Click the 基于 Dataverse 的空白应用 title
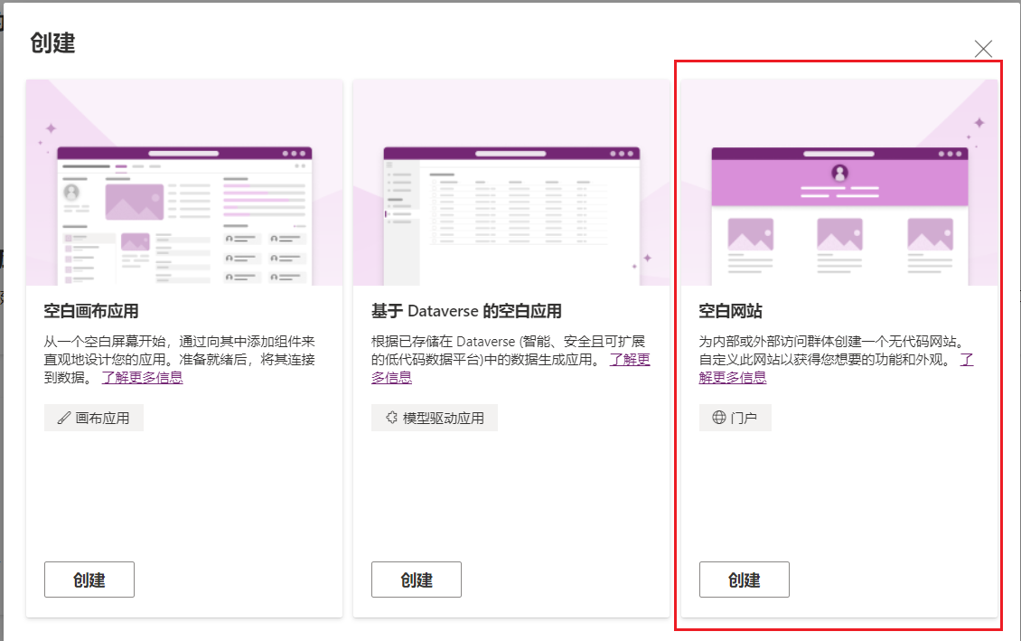Image resolution: width=1021 pixels, height=641 pixels. [x=466, y=311]
